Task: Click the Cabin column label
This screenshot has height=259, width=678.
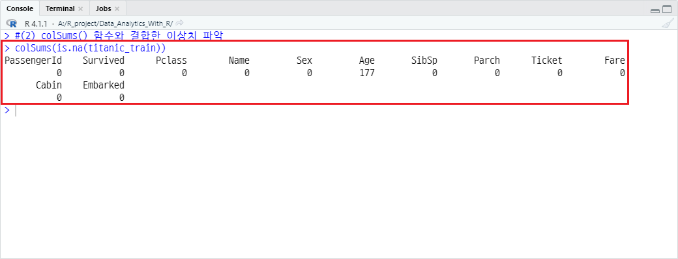Action: point(49,85)
